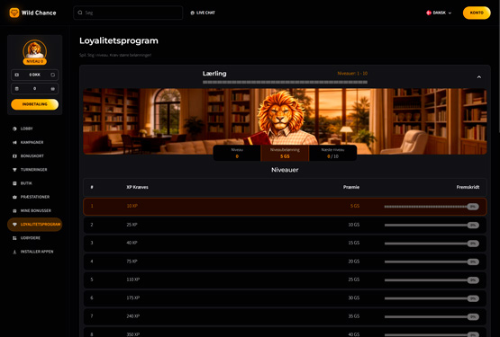This screenshot has width=500, height=337.
Task: Open the Dansk language dropdown
Action: pos(439,13)
